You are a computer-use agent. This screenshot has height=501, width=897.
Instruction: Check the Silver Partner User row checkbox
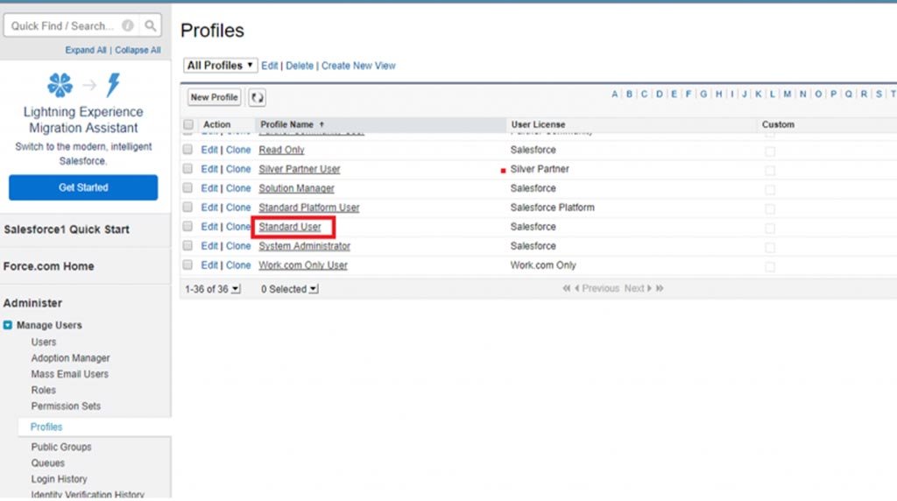click(187, 169)
